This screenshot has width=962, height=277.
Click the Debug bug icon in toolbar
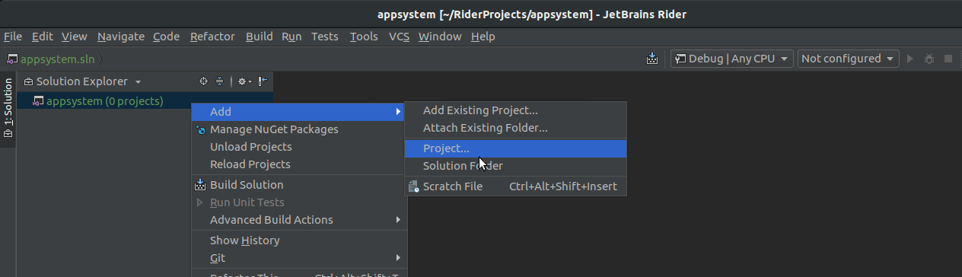(929, 59)
